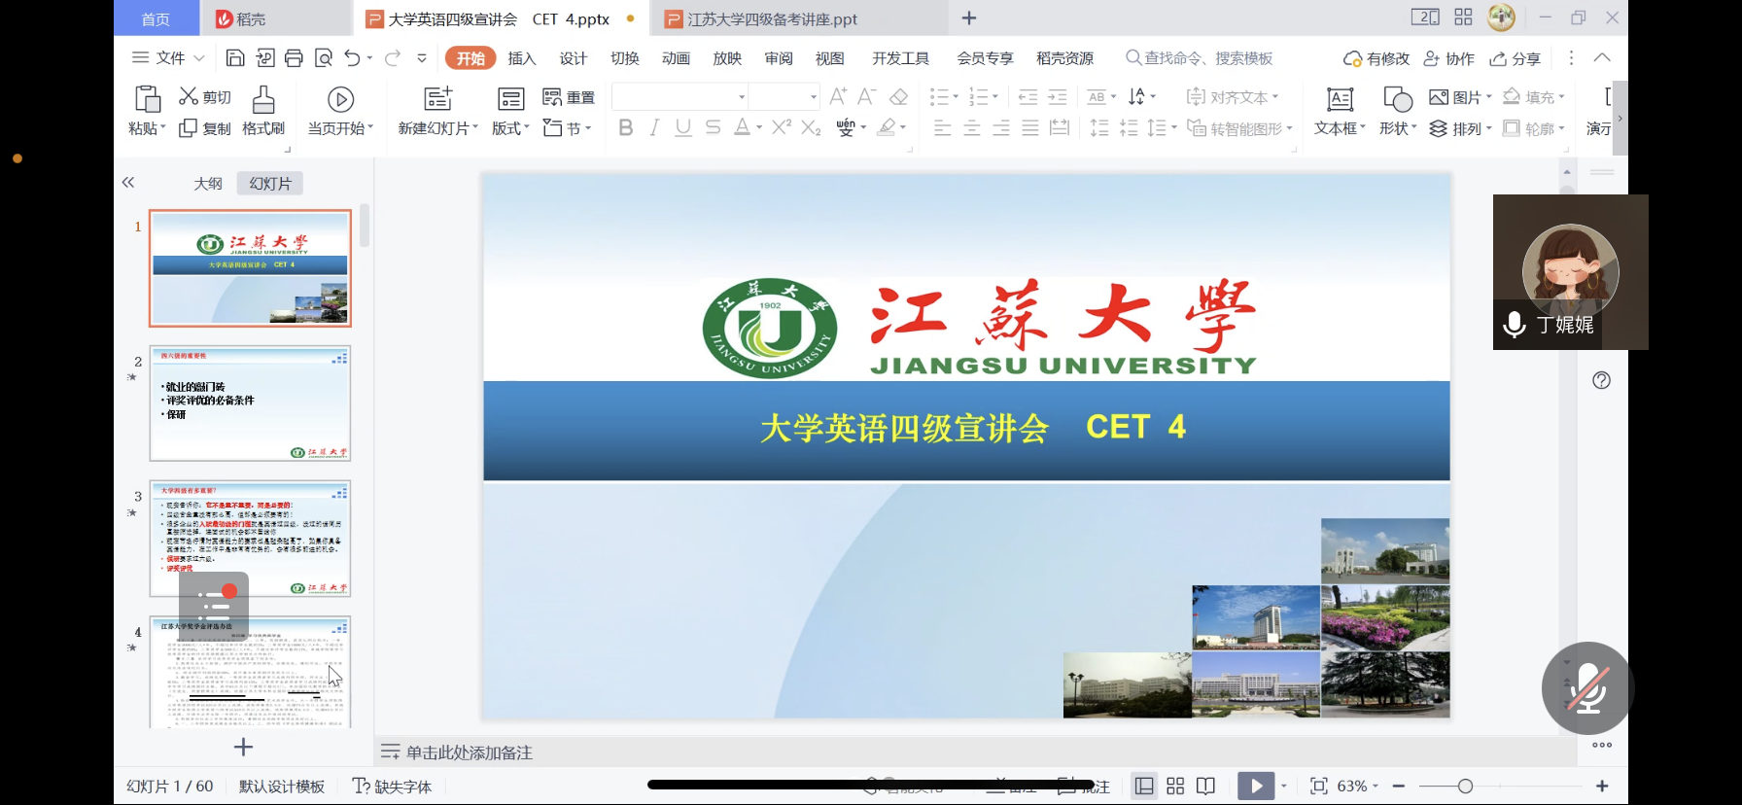1742x805 pixels.
Task: Click the Share (分享) button
Action: click(1516, 58)
